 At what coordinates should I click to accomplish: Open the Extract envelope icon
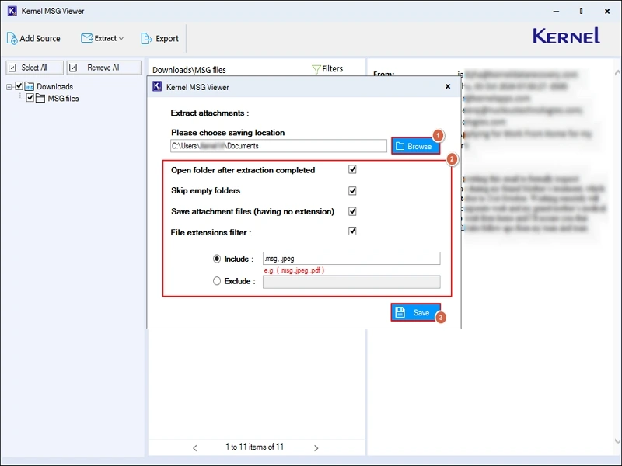86,38
